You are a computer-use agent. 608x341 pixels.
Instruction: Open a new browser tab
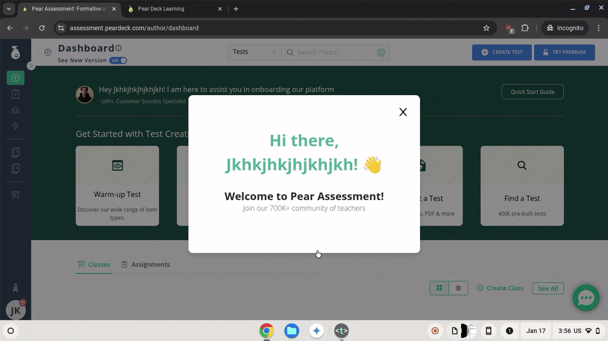pyautogui.click(x=236, y=9)
